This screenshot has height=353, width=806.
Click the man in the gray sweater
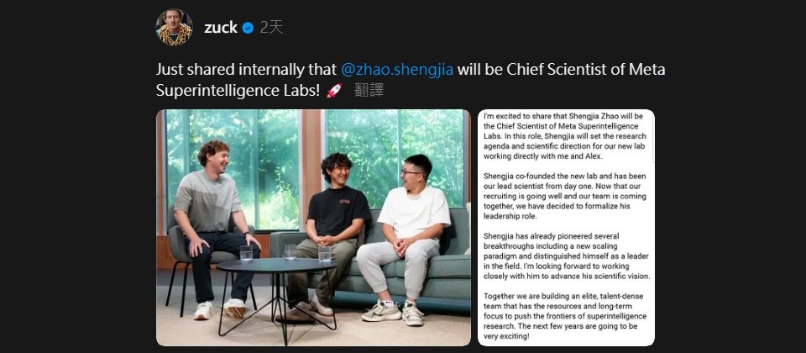212,223
